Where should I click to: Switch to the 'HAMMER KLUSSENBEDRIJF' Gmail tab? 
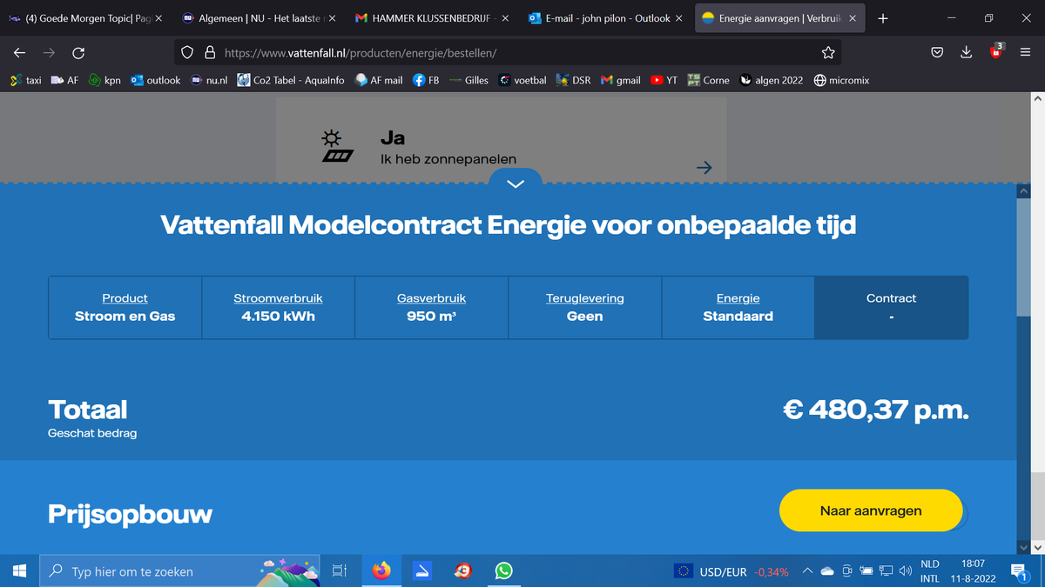pyautogui.click(x=432, y=18)
